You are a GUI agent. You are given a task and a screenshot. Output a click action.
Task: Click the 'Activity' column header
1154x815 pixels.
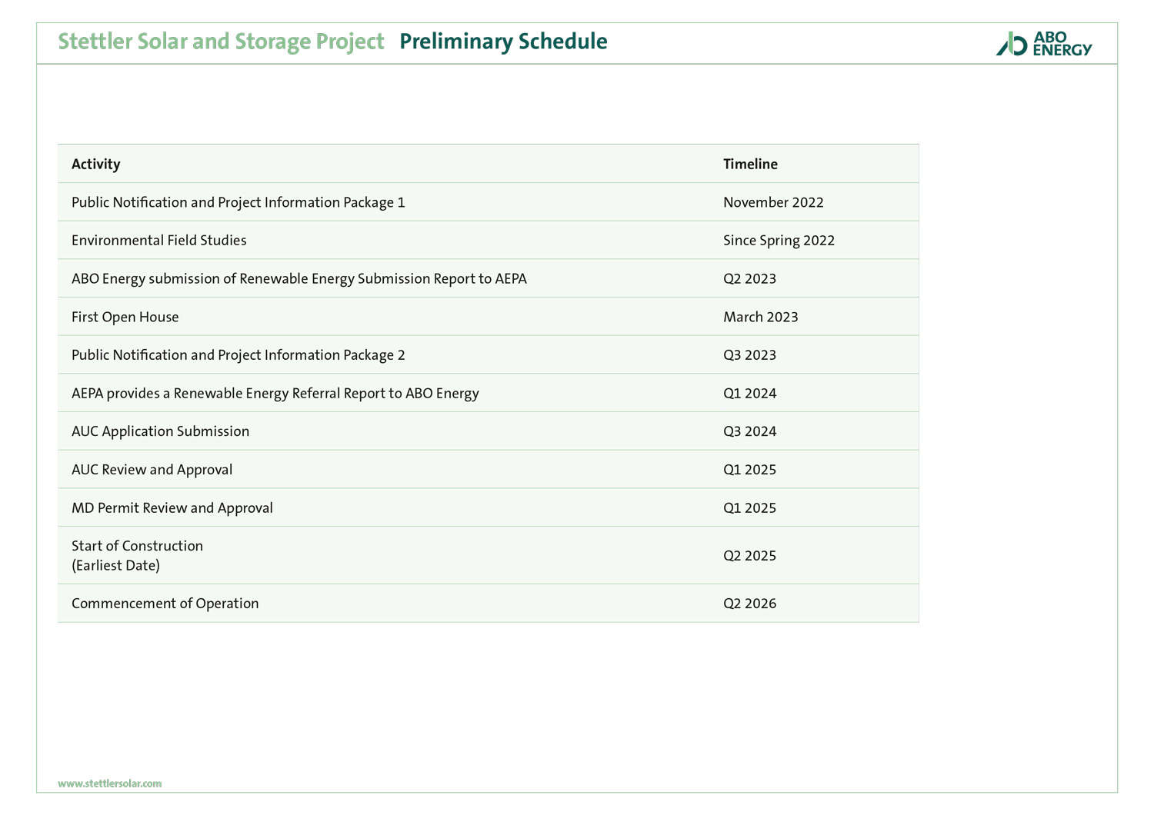[x=96, y=164]
